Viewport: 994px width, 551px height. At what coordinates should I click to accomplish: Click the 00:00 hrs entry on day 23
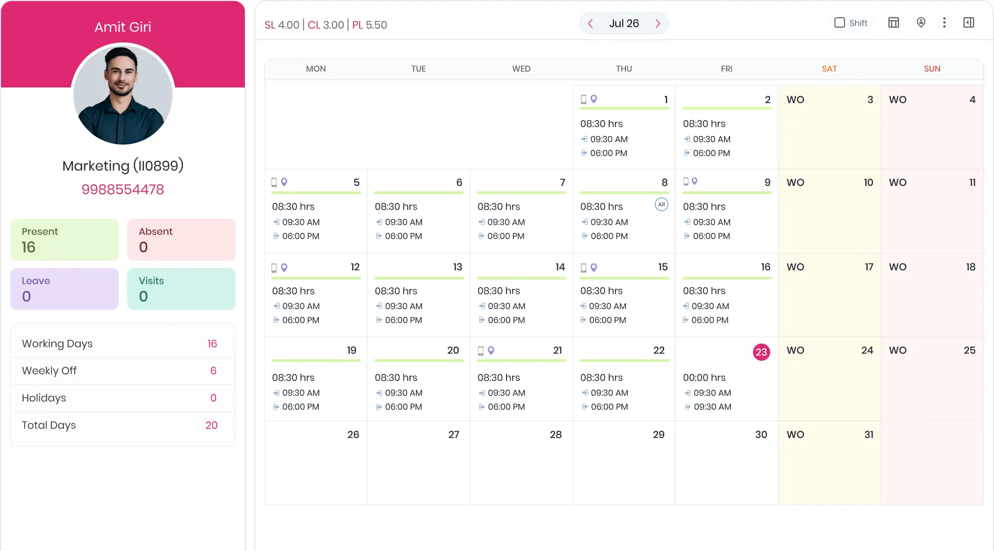pos(704,378)
